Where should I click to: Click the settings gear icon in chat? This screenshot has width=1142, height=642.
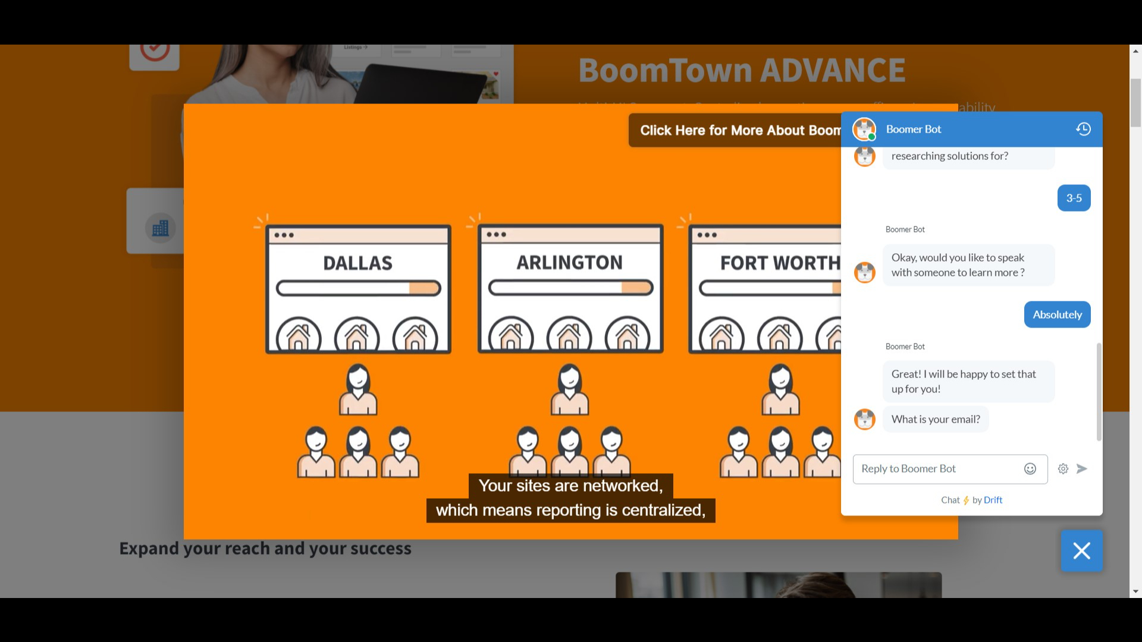(x=1063, y=468)
